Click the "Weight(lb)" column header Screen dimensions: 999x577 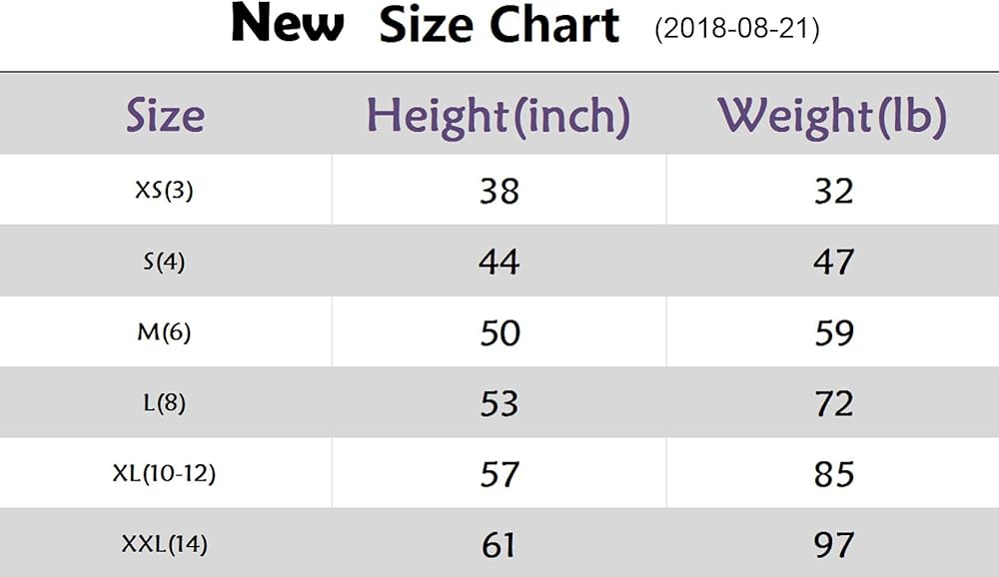click(832, 116)
